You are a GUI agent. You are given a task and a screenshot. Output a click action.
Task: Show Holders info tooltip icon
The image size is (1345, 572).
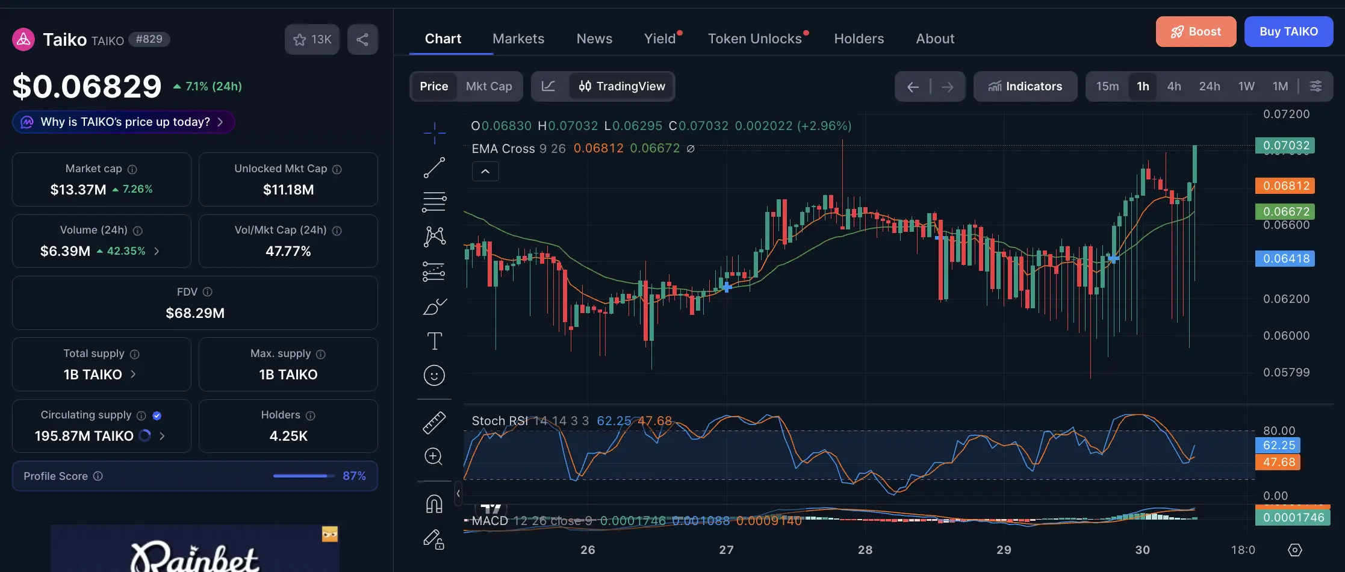311,415
